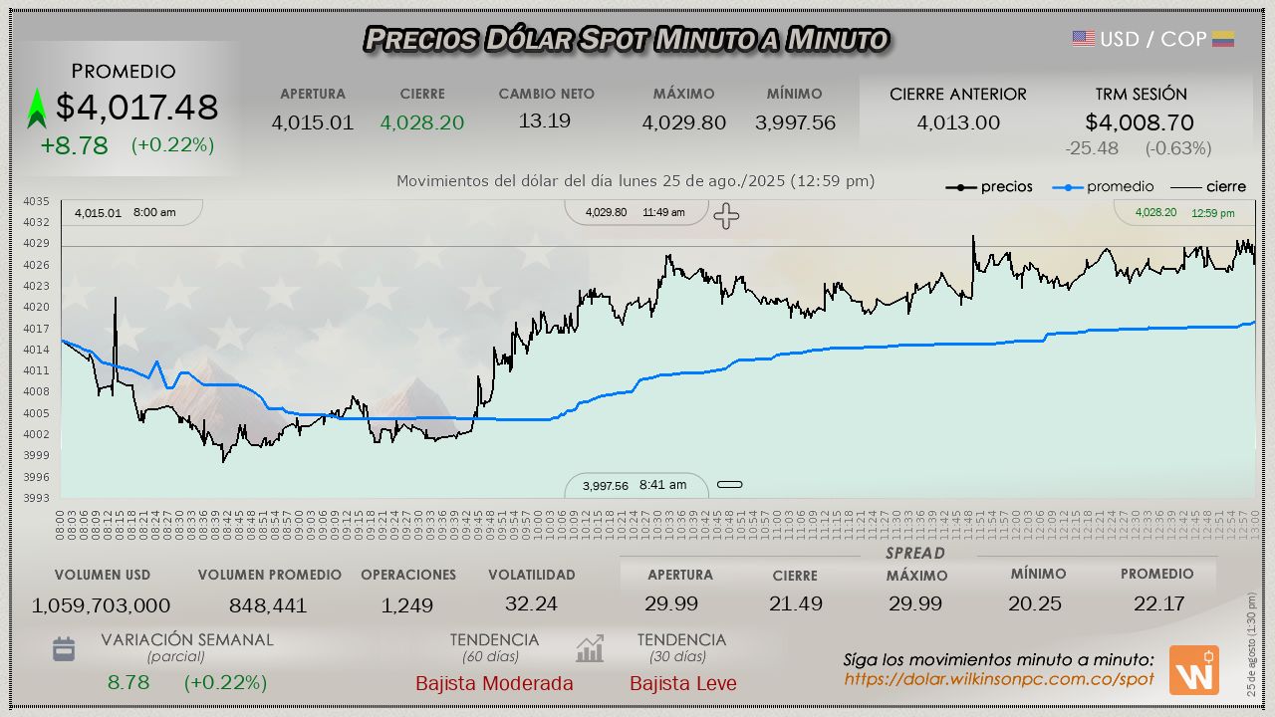
Task: Open the dolar.wilkinsonpc.com.co/spot link
Action: (x=999, y=679)
